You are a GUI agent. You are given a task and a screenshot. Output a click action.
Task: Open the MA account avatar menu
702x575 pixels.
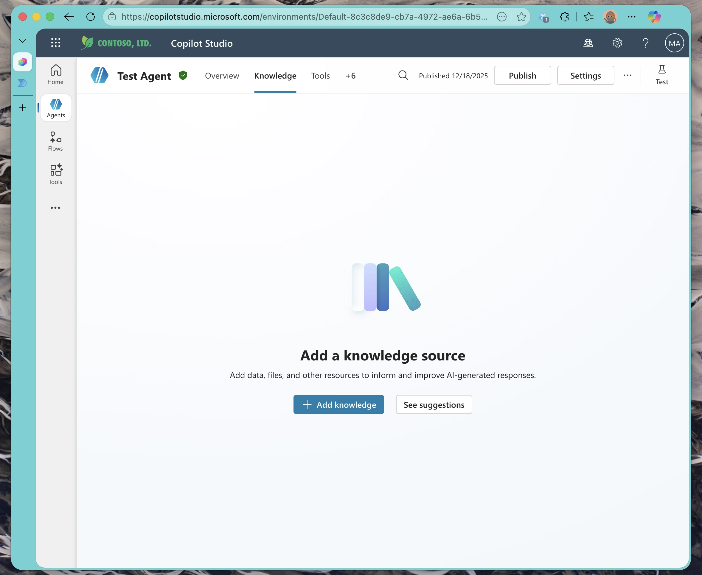(x=674, y=43)
